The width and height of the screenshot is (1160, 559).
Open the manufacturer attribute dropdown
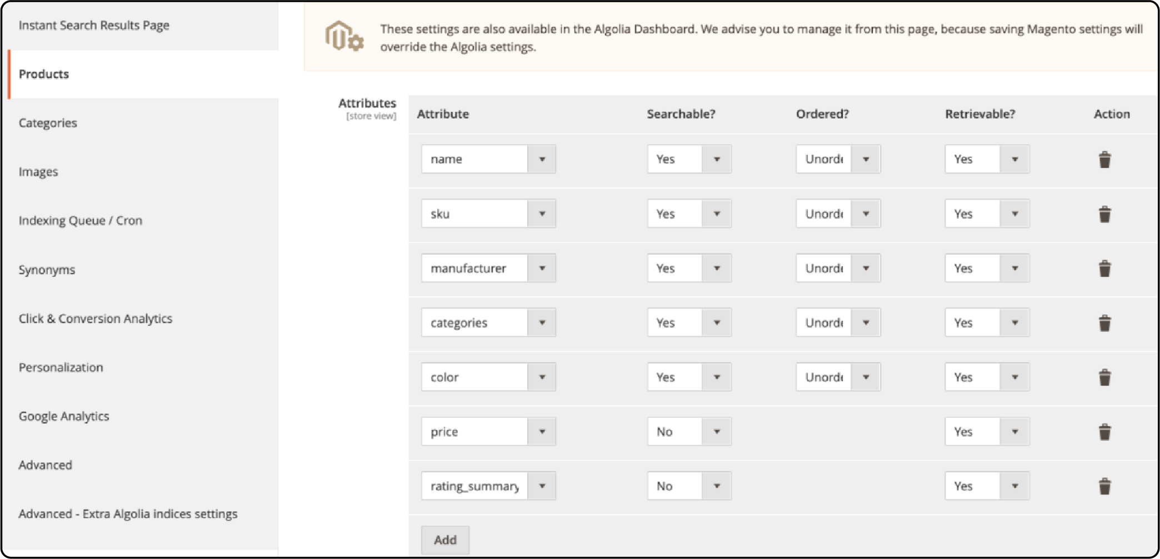pos(488,268)
